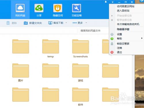
Task: Select 访问百度云网站 menu entry
Action: 126,6
